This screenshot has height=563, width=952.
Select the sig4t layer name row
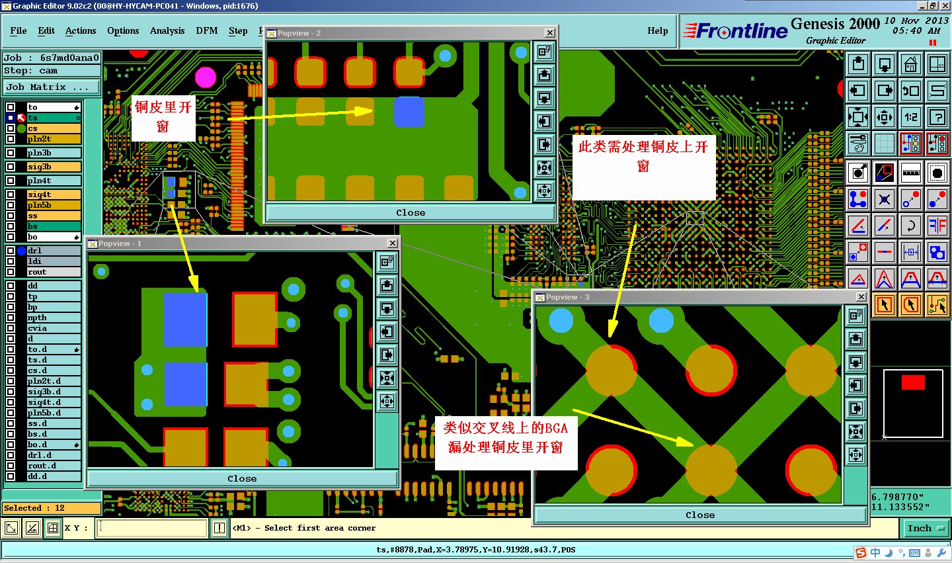point(54,195)
